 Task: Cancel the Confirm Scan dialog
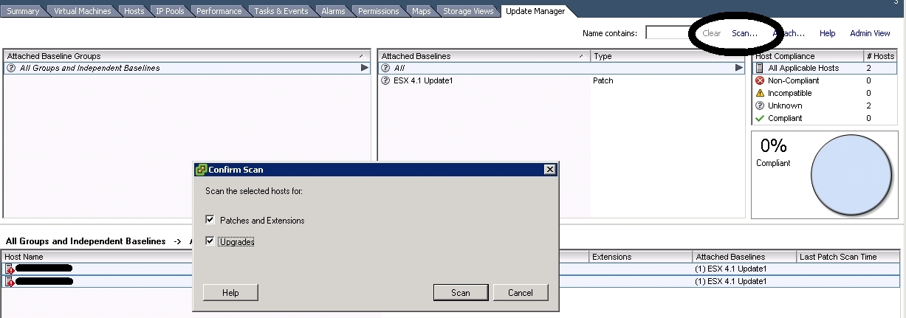click(521, 293)
